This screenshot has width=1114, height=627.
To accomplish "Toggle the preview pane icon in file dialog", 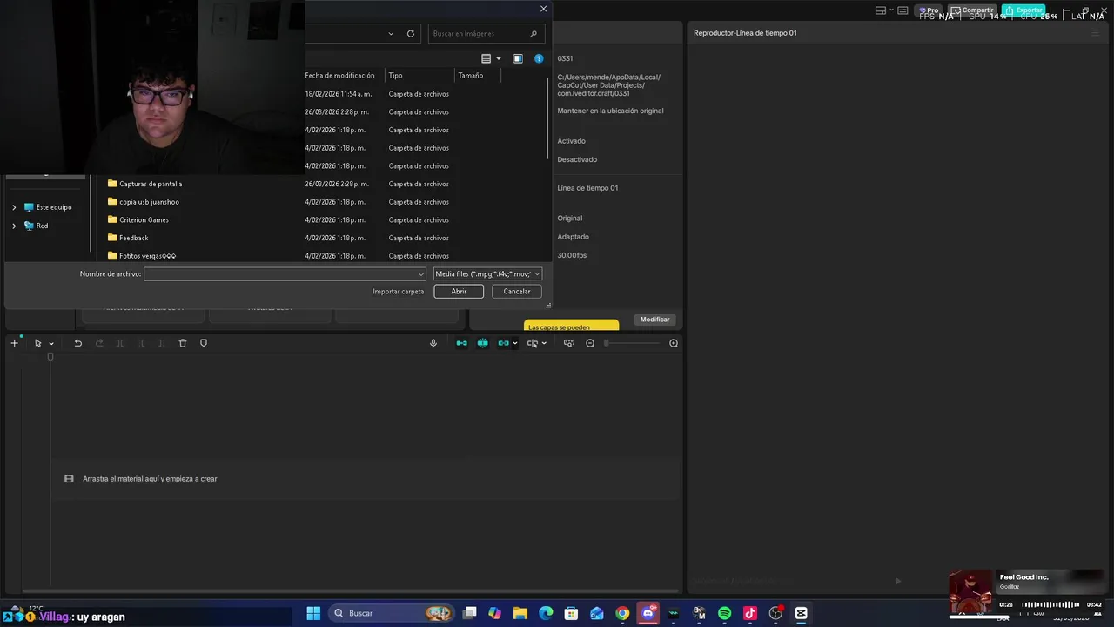I will coord(518,58).
